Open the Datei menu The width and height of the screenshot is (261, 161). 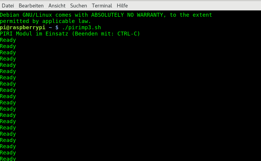point(8,6)
